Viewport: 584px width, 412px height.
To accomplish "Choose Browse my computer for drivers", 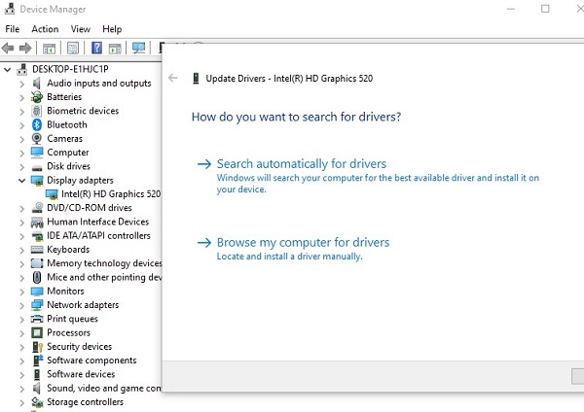I will coord(303,243).
